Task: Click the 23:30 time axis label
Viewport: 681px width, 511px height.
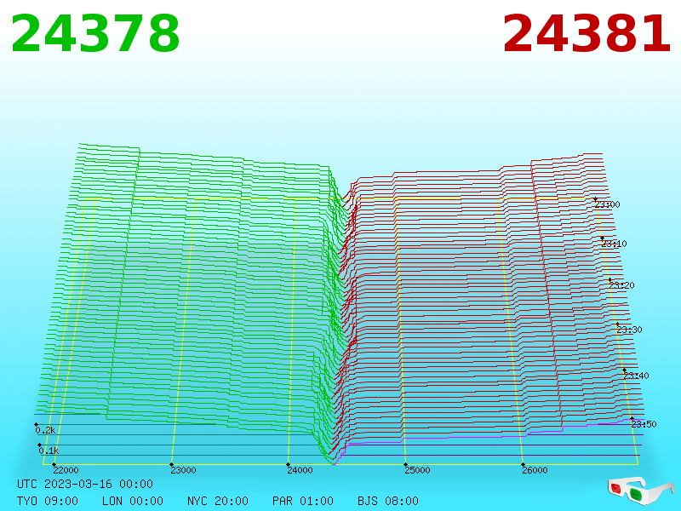Action: click(629, 330)
